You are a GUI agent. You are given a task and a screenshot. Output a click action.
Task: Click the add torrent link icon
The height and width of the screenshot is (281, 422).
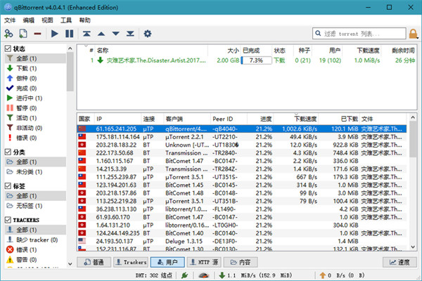click(x=9, y=33)
